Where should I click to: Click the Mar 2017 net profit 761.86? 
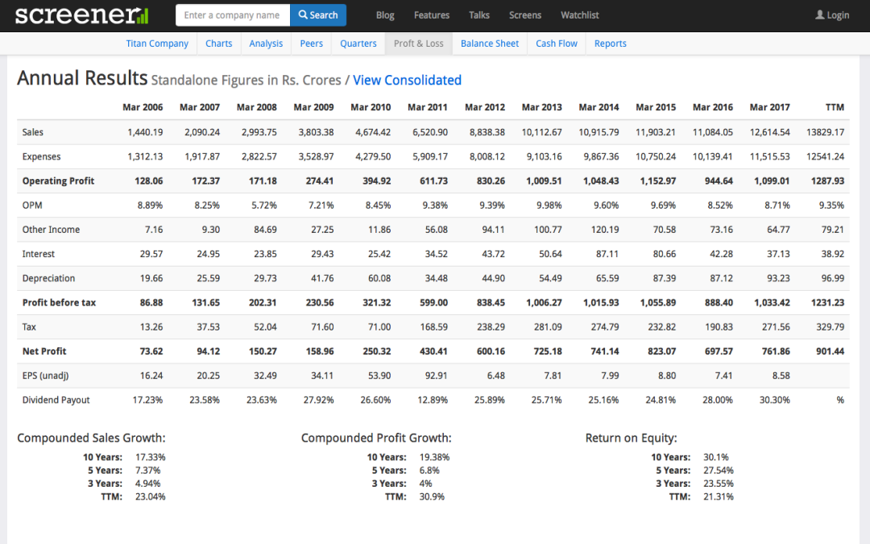(x=776, y=351)
